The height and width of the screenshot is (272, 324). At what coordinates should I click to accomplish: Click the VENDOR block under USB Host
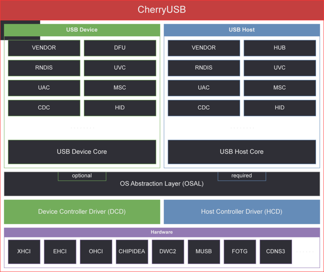pos(204,48)
